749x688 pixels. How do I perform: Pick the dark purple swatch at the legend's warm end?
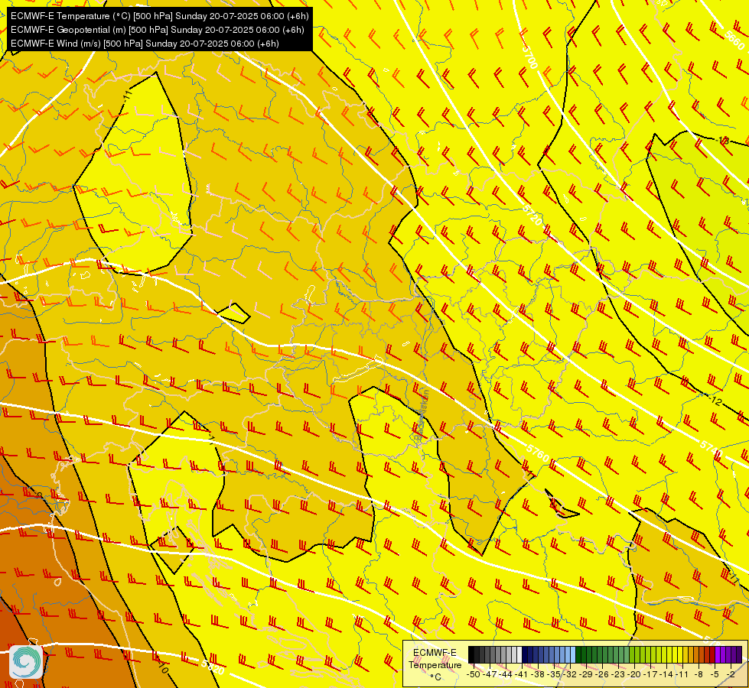coord(739,654)
